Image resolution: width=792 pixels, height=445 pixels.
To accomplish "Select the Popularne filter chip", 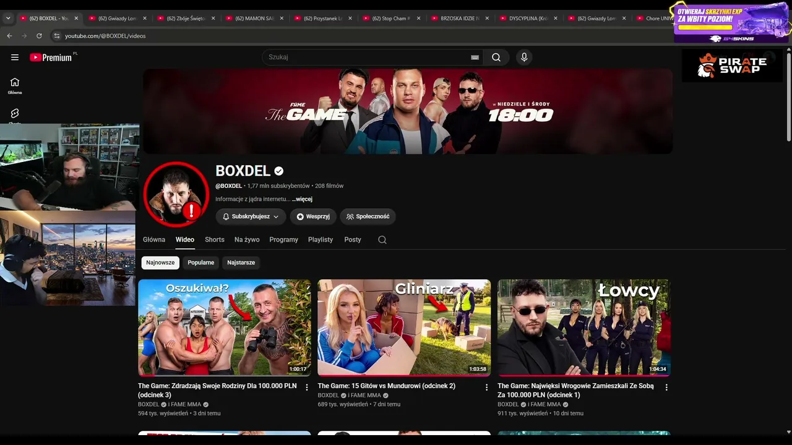I will coord(201,263).
